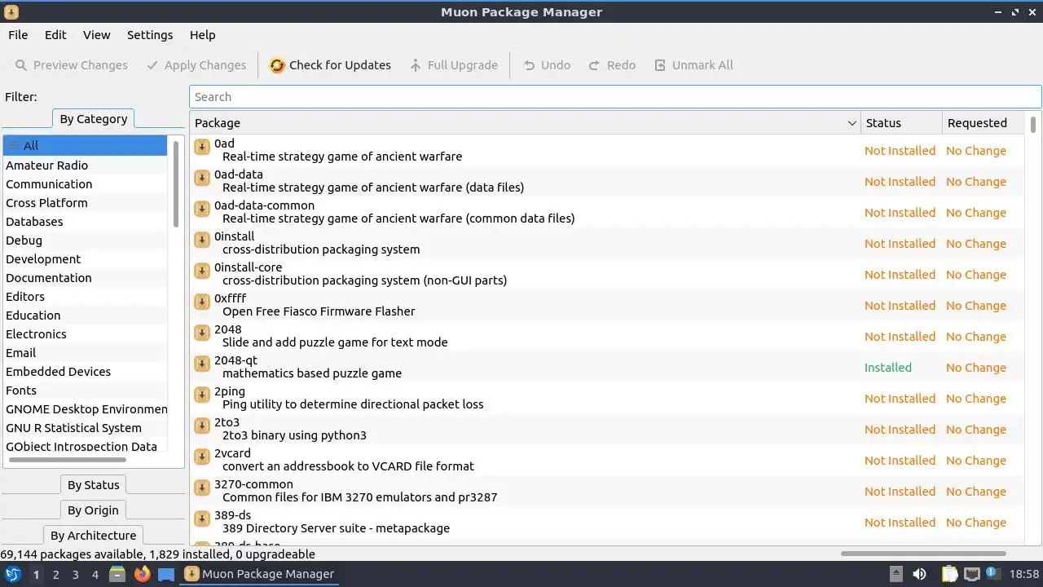Click the 2ping package icon

pyautogui.click(x=202, y=395)
